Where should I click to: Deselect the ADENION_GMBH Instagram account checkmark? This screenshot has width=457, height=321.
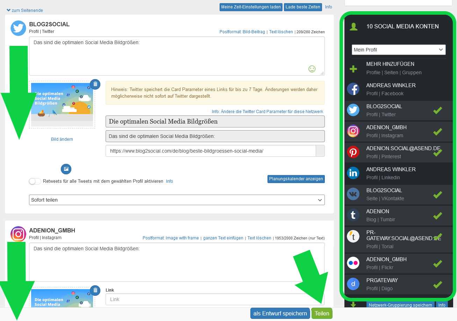(x=437, y=131)
